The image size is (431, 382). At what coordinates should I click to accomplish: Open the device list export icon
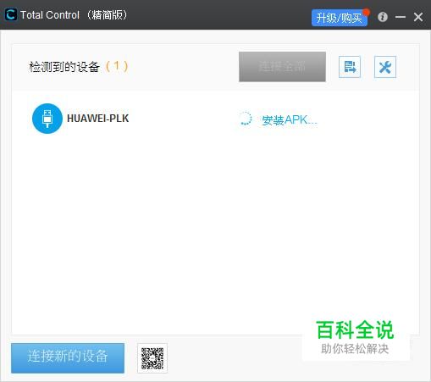coord(350,67)
